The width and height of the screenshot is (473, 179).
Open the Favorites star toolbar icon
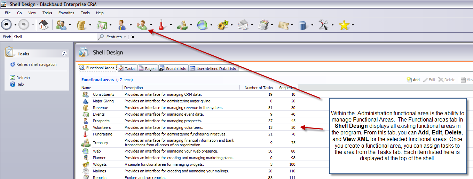point(344,25)
